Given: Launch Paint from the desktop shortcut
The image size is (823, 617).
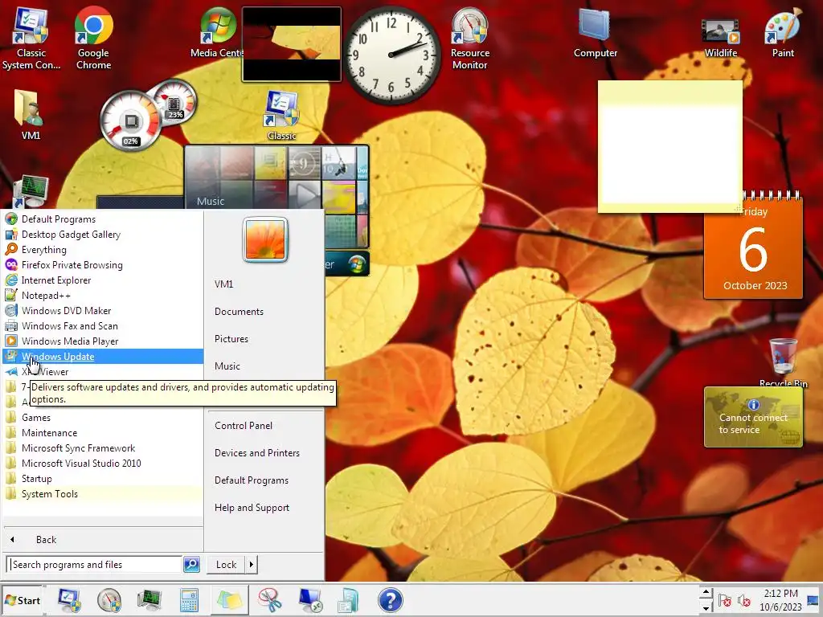Looking at the screenshot, I should click(x=783, y=32).
